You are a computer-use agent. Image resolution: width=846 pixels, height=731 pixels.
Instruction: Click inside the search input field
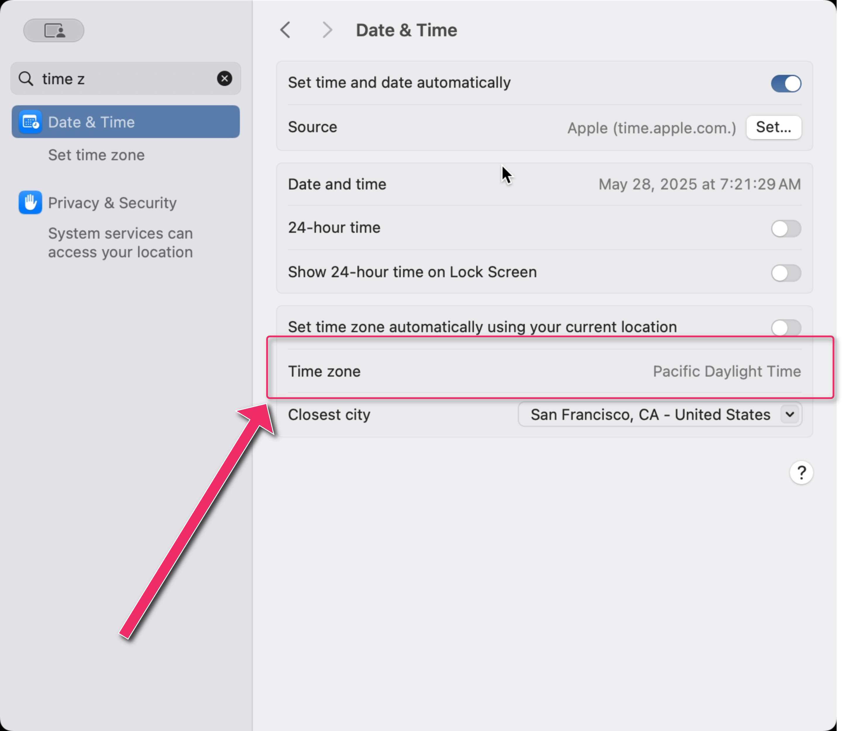127,79
